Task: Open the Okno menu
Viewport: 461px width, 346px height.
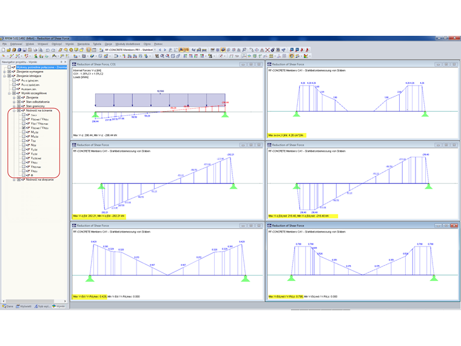Action: pos(147,44)
